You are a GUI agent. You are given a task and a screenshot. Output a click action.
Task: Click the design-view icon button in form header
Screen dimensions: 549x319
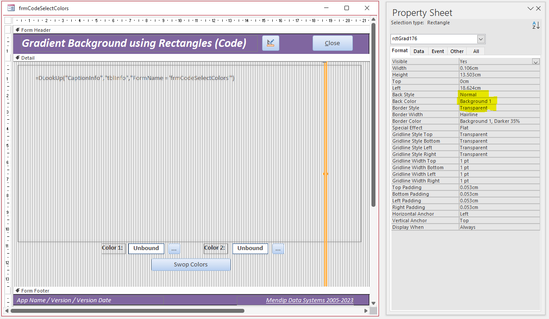(271, 43)
